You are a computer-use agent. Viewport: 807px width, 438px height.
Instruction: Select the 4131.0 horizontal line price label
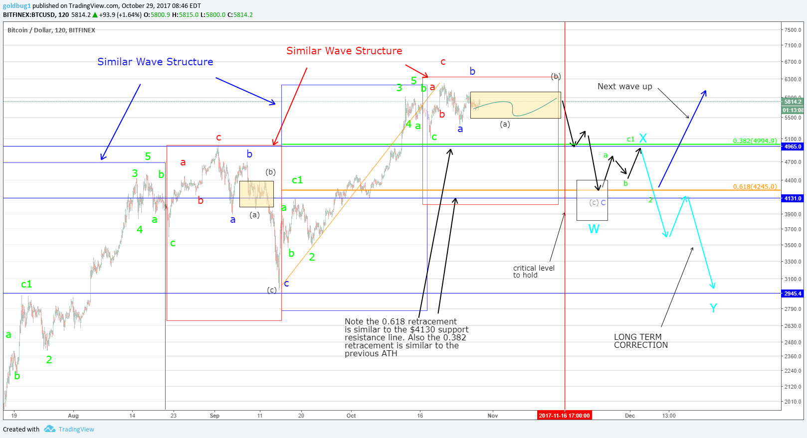793,198
